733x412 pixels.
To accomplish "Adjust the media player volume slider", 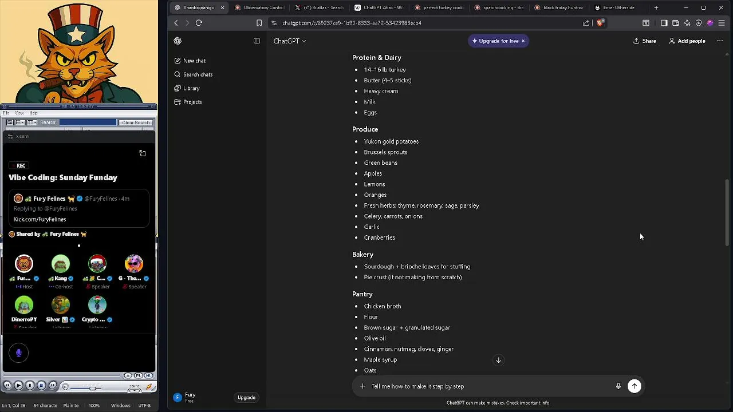I will [92, 387].
